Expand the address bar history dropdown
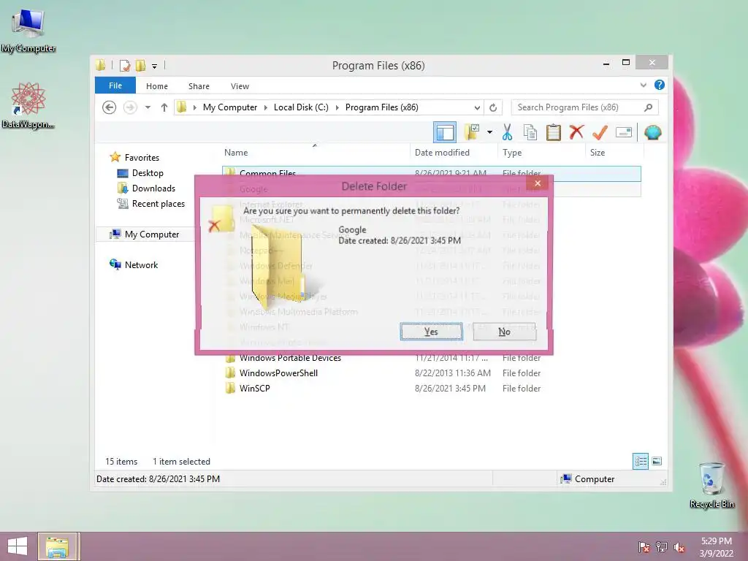 pyautogui.click(x=476, y=107)
